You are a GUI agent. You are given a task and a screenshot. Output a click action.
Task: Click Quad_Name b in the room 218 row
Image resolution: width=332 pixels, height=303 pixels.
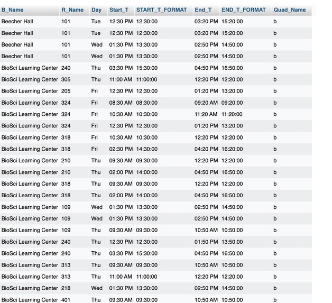pyautogui.click(x=275, y=288)
